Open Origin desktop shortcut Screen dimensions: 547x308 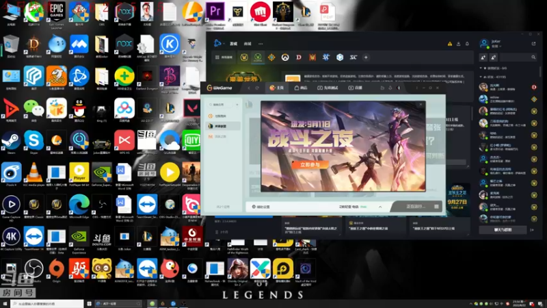point(57,270)
